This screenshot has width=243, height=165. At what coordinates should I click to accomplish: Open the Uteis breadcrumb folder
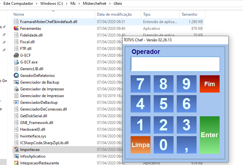click(118, 4)
